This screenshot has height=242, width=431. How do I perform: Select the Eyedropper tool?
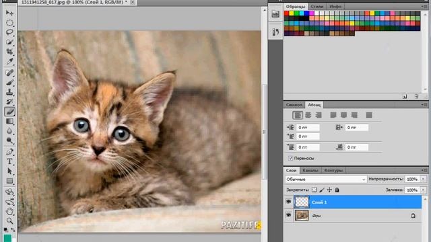click(9, 61)
